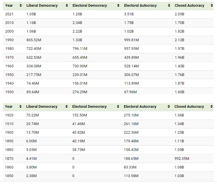Click Liberal Democracy sort arrows in upper table
Viewport: 217px width, 185px height.
(67, 5)
